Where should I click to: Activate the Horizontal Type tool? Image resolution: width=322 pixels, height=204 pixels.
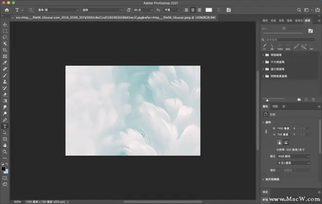coord(5,126)
